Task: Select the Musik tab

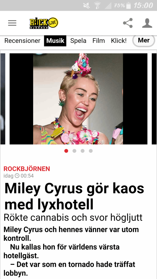Action: pyautogui.click(x=55, y=41)
